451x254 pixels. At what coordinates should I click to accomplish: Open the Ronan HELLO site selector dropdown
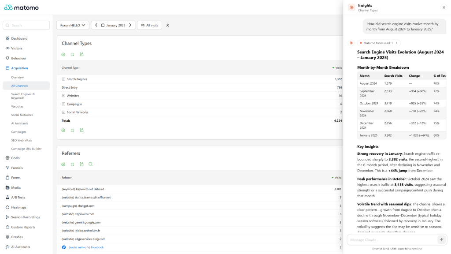tap(73, 25)
